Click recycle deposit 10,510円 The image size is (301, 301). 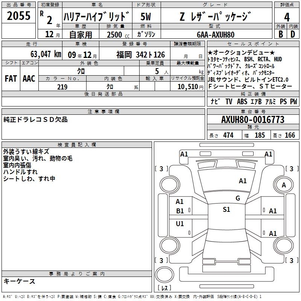pos(190,87)
